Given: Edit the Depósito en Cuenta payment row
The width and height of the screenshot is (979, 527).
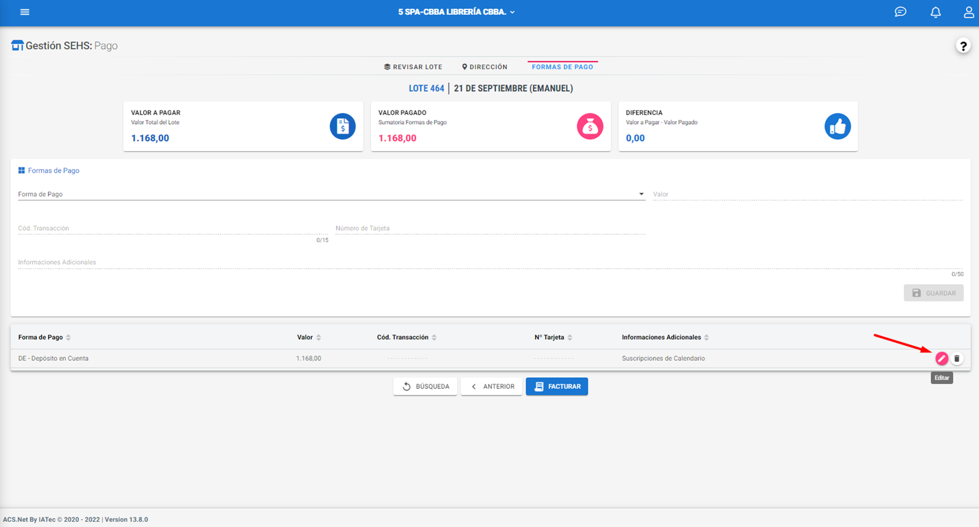Looking at the screenshot, I should tap(941, 358).
